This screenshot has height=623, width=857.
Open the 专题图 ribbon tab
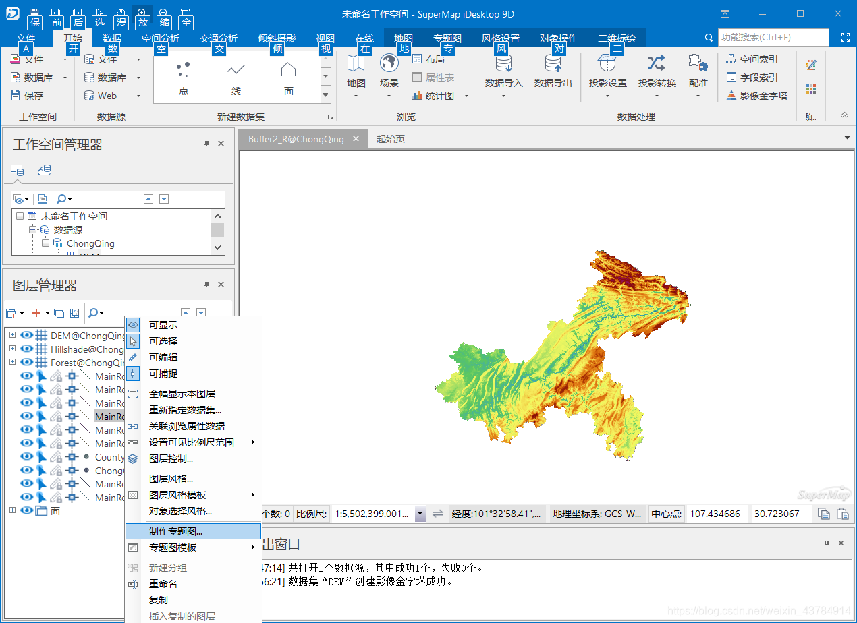(x=447, y=38)
